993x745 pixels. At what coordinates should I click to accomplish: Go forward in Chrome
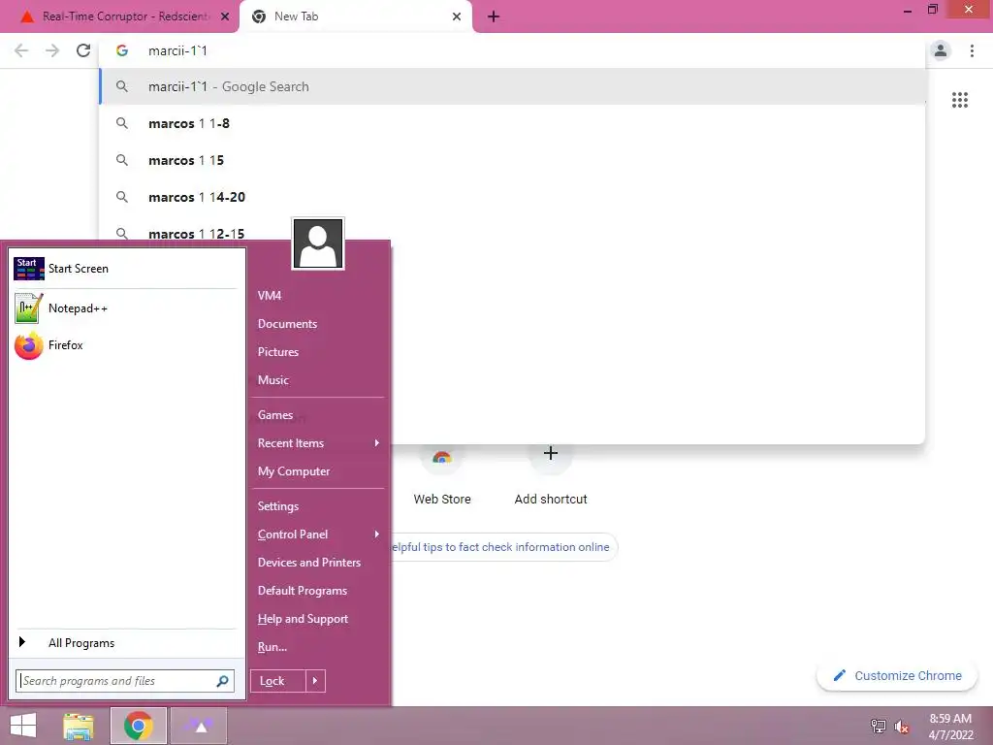click(x=52, y=50)
